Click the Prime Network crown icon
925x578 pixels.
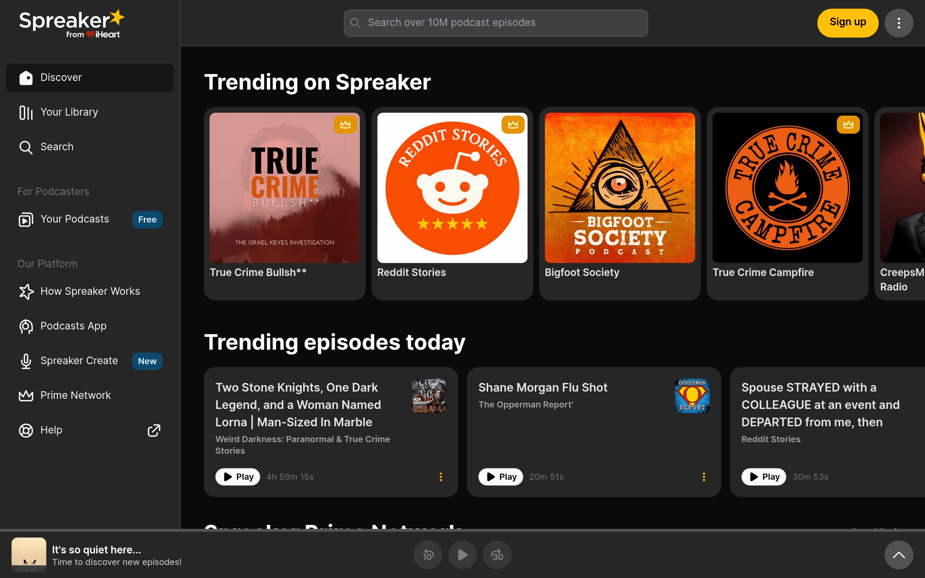[26, 396]
